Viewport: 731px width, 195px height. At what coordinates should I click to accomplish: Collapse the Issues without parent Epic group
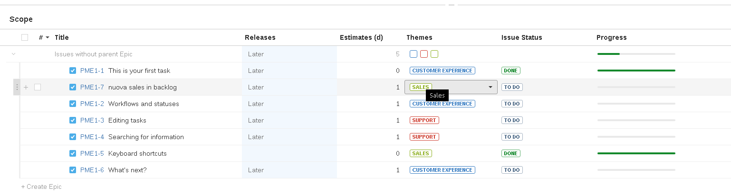[x=13, y=54]
